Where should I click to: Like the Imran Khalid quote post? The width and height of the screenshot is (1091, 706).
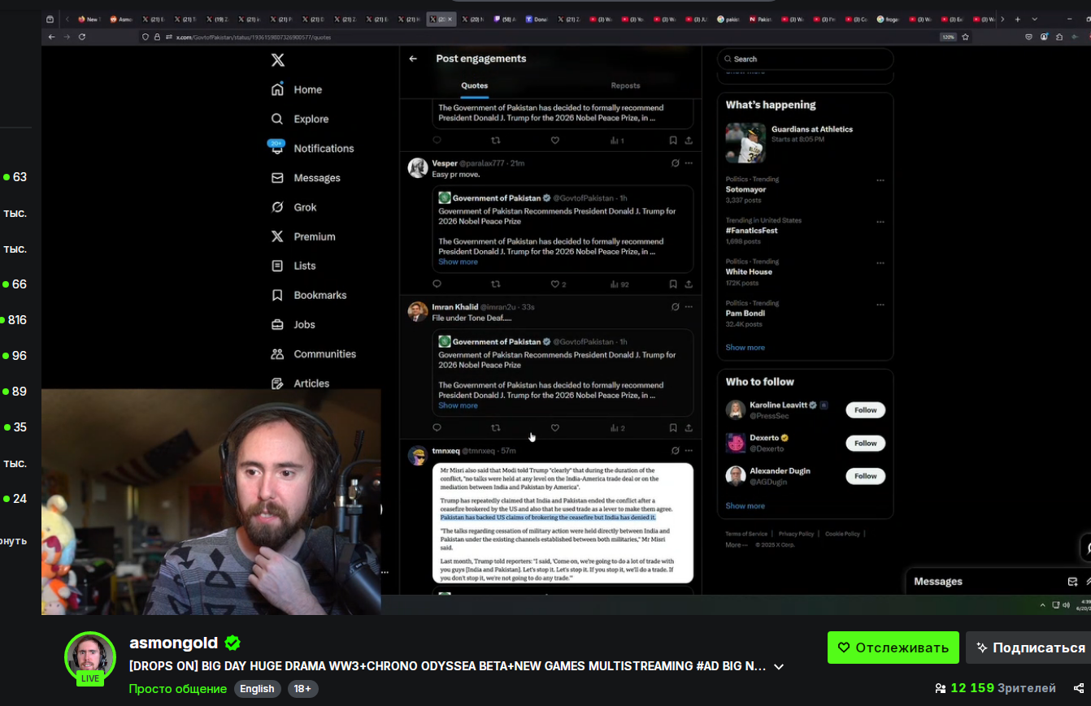(x=555, y=428)
